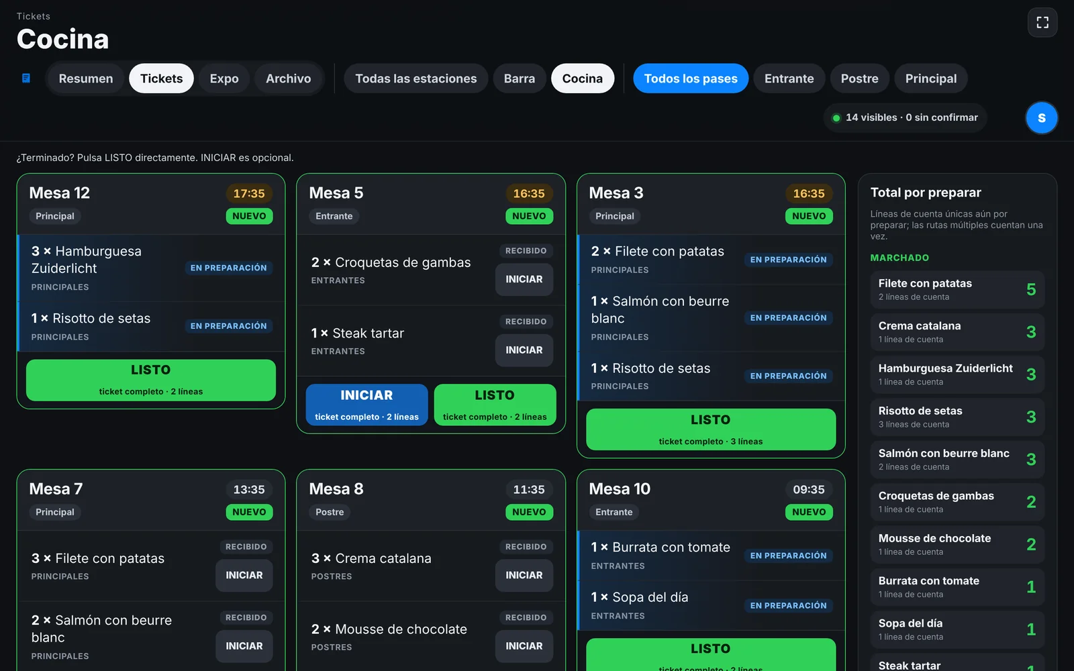Mark Mesa 12 ticket as LISTO
1074x671 pixels.
pos(151,380)
